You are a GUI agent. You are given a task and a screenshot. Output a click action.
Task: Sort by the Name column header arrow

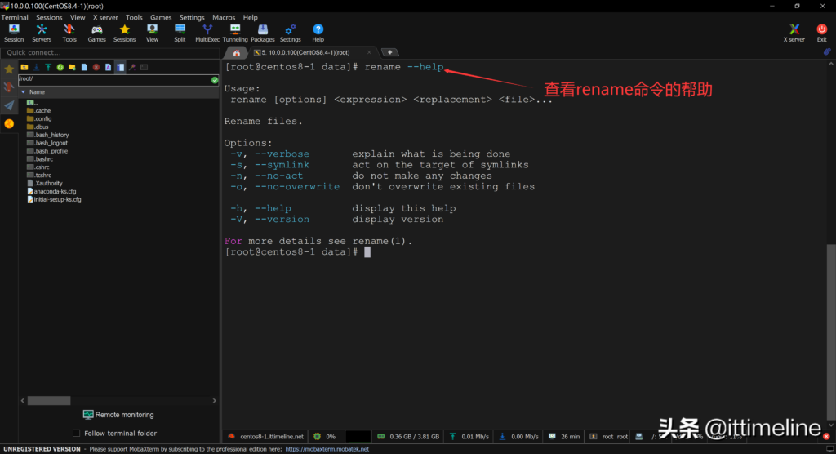point(23,92)
